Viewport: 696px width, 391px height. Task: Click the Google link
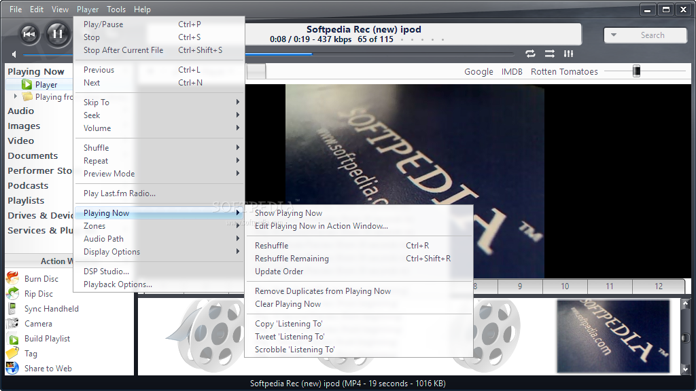click(478, 72)
